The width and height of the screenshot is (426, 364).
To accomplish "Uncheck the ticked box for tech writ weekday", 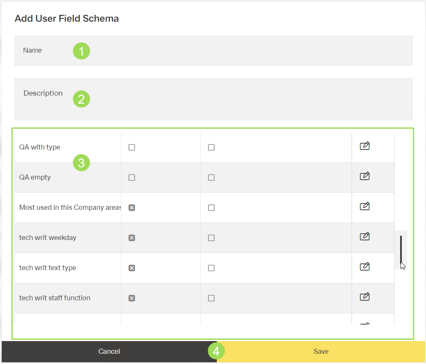I will pos(132,238).
